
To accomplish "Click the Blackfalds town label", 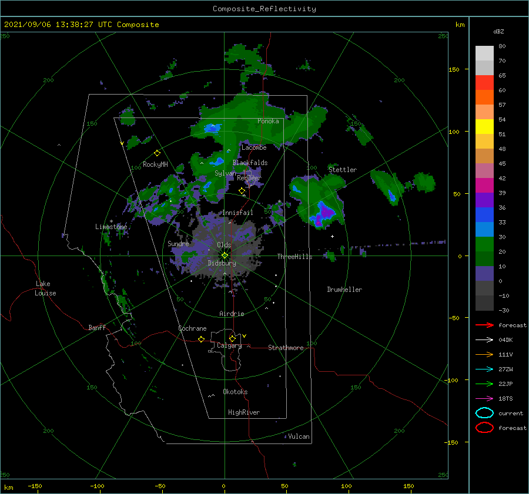I will point(250,163).
